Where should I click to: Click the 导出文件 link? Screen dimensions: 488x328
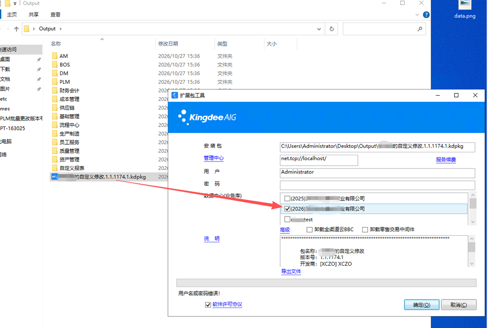291,271
